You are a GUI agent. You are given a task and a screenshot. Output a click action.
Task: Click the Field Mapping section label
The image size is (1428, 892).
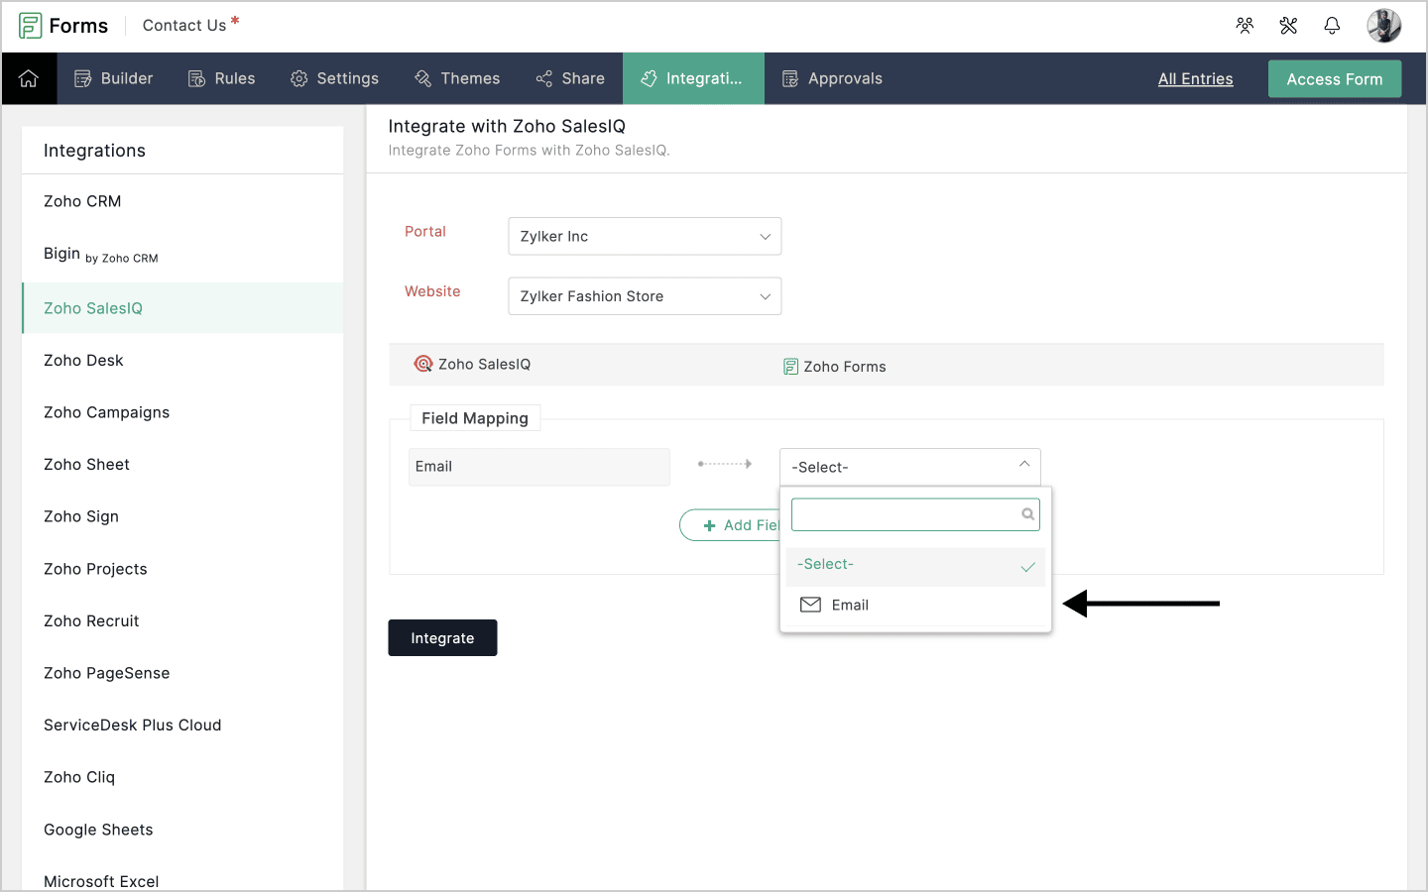pos(475,418)
